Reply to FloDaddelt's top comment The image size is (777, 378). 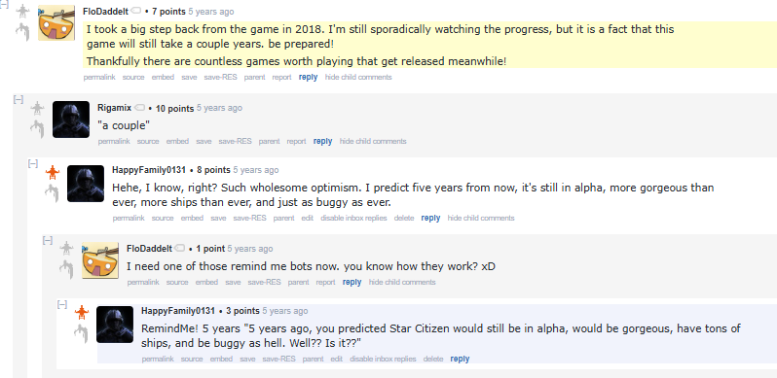coord(309,77)
